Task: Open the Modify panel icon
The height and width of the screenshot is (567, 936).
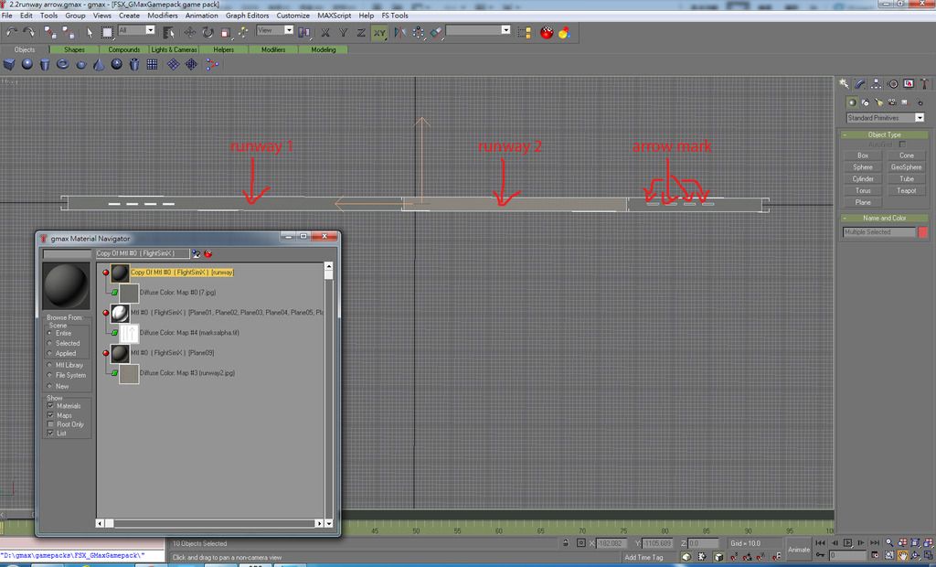Action: pos(859,84)
